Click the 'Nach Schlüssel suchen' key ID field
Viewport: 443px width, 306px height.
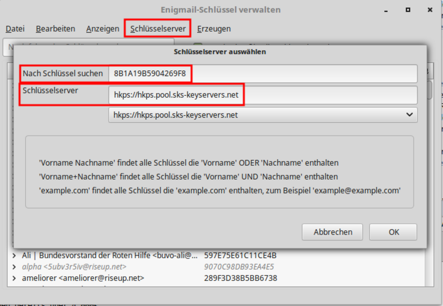click(263, 74)
